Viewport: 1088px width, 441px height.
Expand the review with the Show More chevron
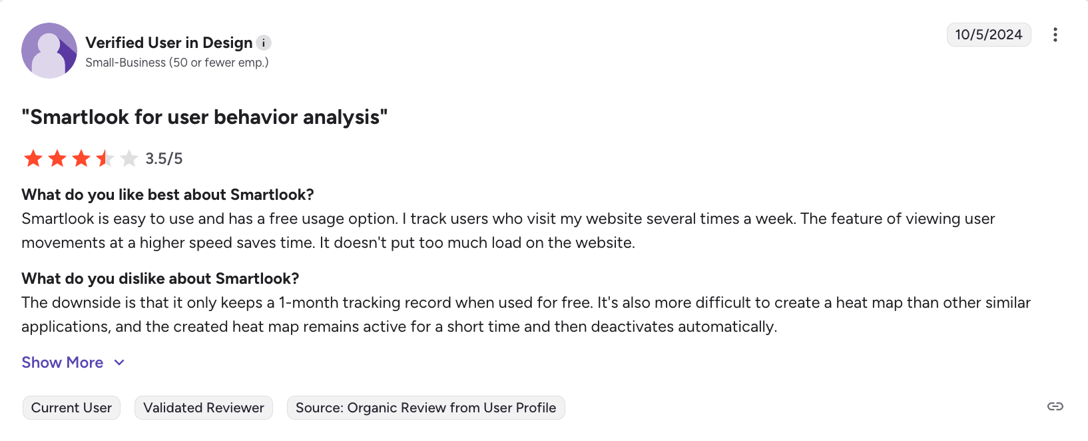pos(119,362)
